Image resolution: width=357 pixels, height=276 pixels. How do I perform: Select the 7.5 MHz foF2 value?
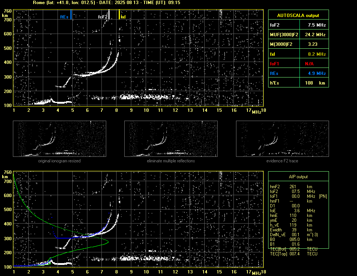pyautogui.click(x=317, y=25)
